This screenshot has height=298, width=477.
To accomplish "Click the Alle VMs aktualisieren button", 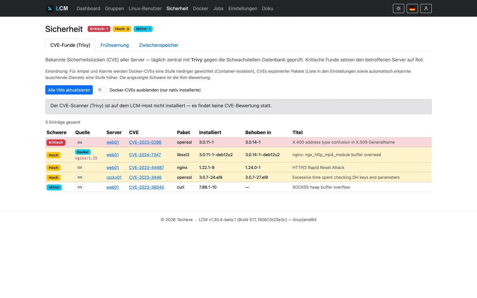I will pyautogui.click(x=69, y=90).
